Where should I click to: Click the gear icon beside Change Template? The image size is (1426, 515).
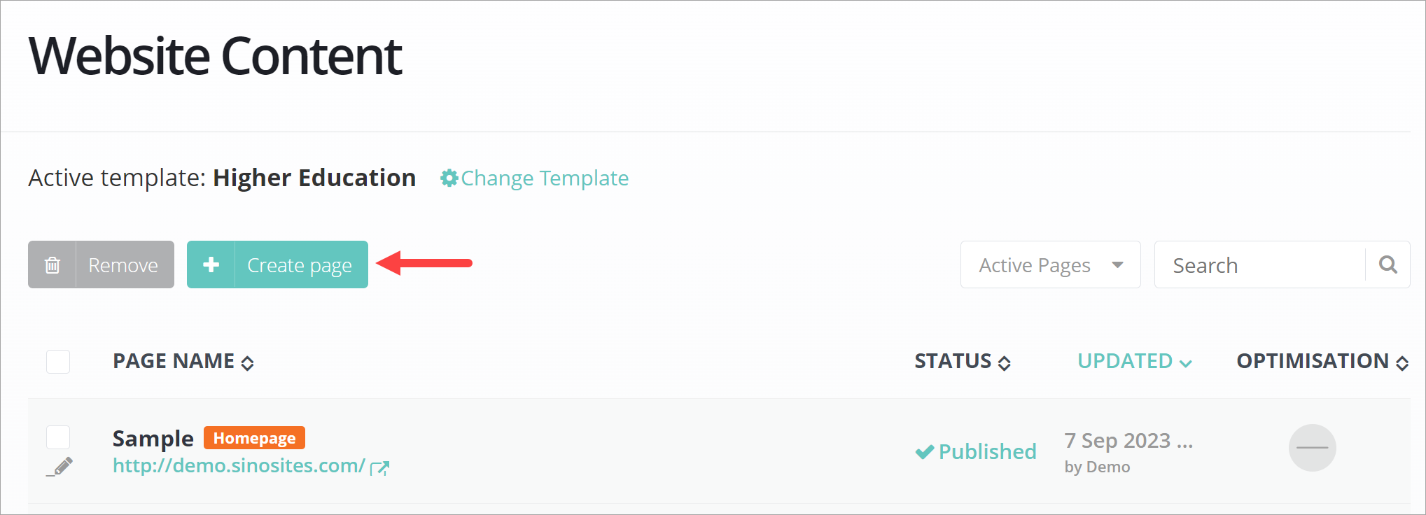[449, 178]
